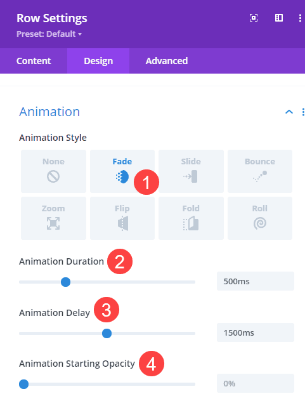
Task: Choose the Fade animation style
Action: 122,171
